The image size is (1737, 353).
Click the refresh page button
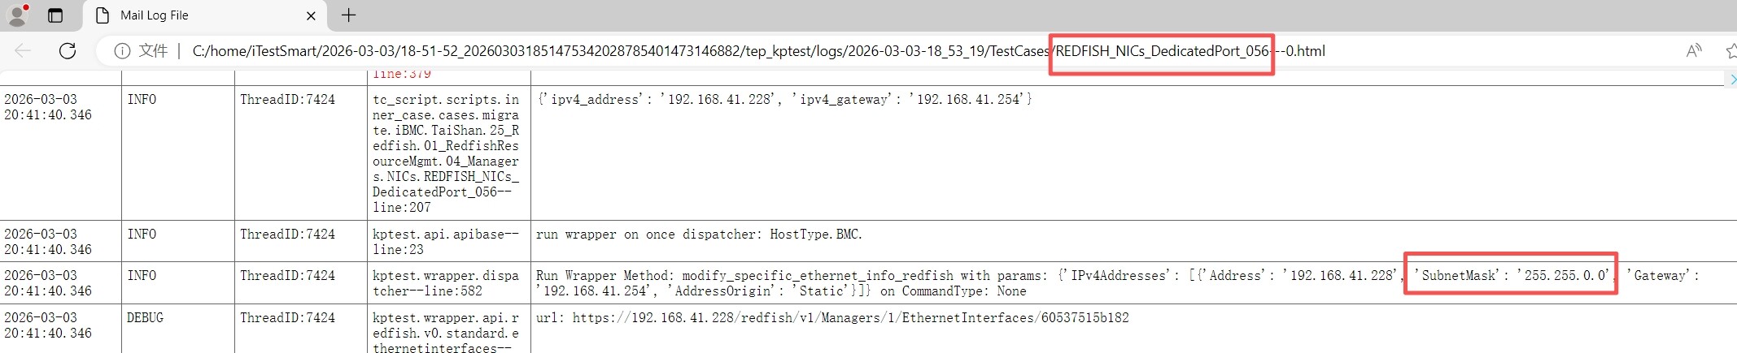(x=68, y=51)
